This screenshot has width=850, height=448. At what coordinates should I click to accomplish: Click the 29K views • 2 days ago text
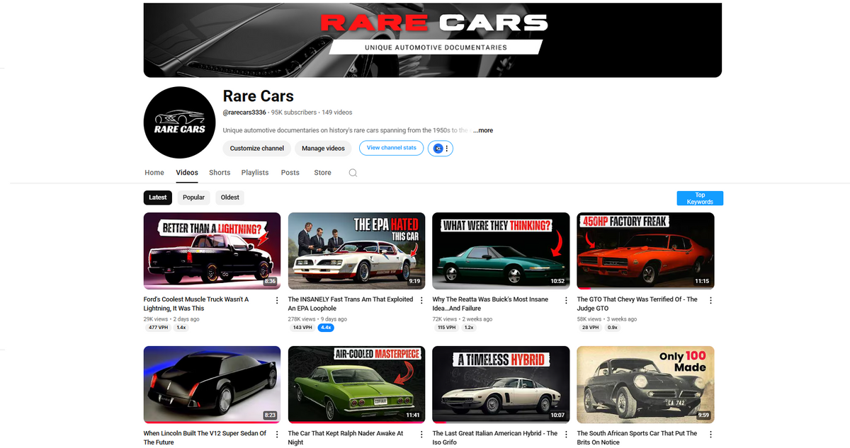171,319
